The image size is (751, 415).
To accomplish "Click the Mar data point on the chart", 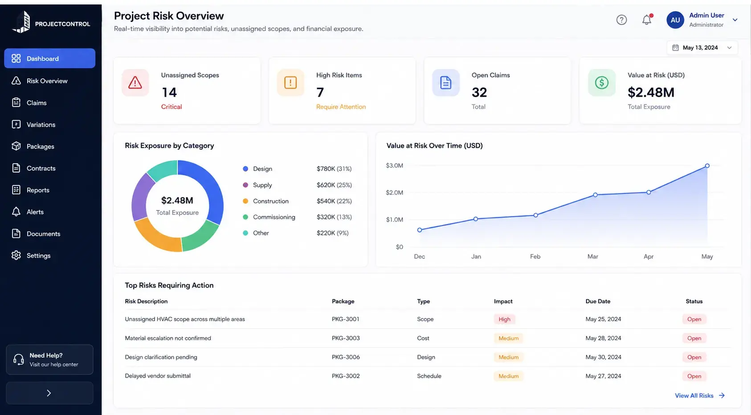I will 595,195.
